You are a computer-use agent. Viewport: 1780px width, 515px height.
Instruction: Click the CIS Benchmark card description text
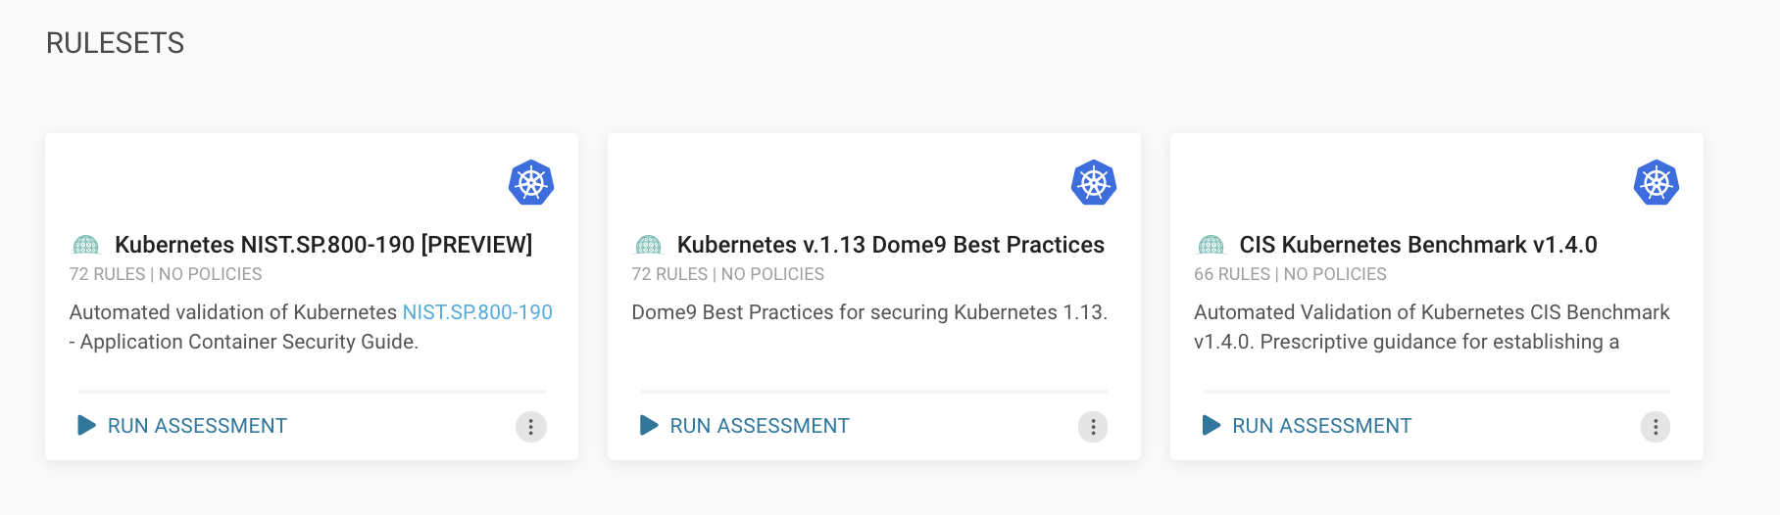(x=1431, y=327)
